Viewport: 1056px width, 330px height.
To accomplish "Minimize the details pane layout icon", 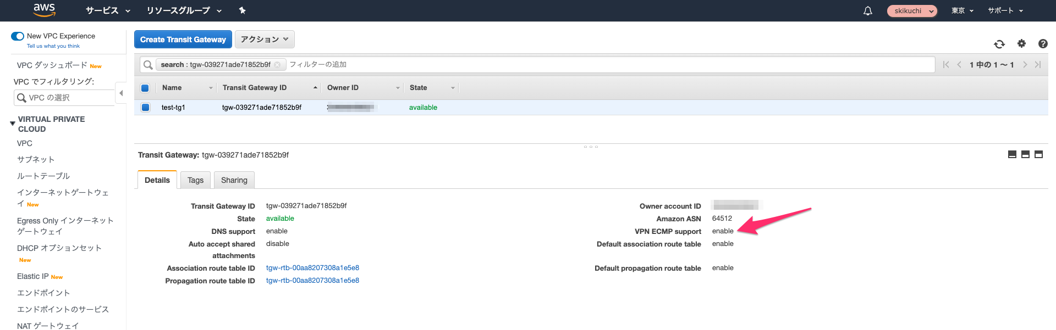I will coord(1012,155).
